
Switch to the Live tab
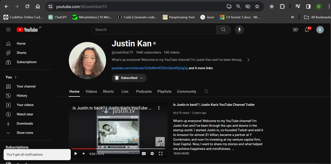click(x=125, y=91)
